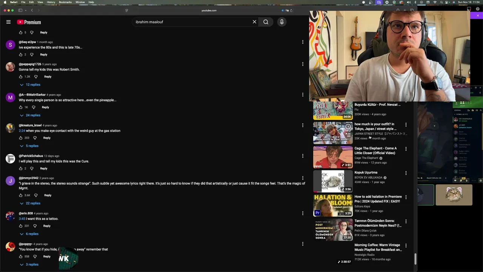Viewport: 483px width, 272px height.
Task: Expand 6 replies under tattoo comment
Action: pyautogui.click(x=29, y=234)
